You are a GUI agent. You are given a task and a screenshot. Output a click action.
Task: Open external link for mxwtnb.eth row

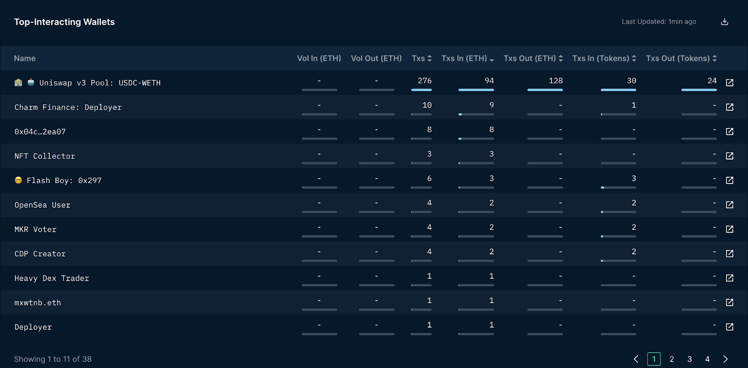click(729, 303)
